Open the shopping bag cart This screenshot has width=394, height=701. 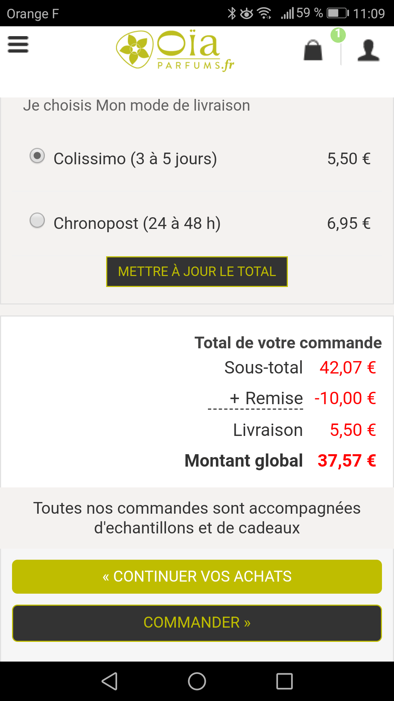pos(313,50)
